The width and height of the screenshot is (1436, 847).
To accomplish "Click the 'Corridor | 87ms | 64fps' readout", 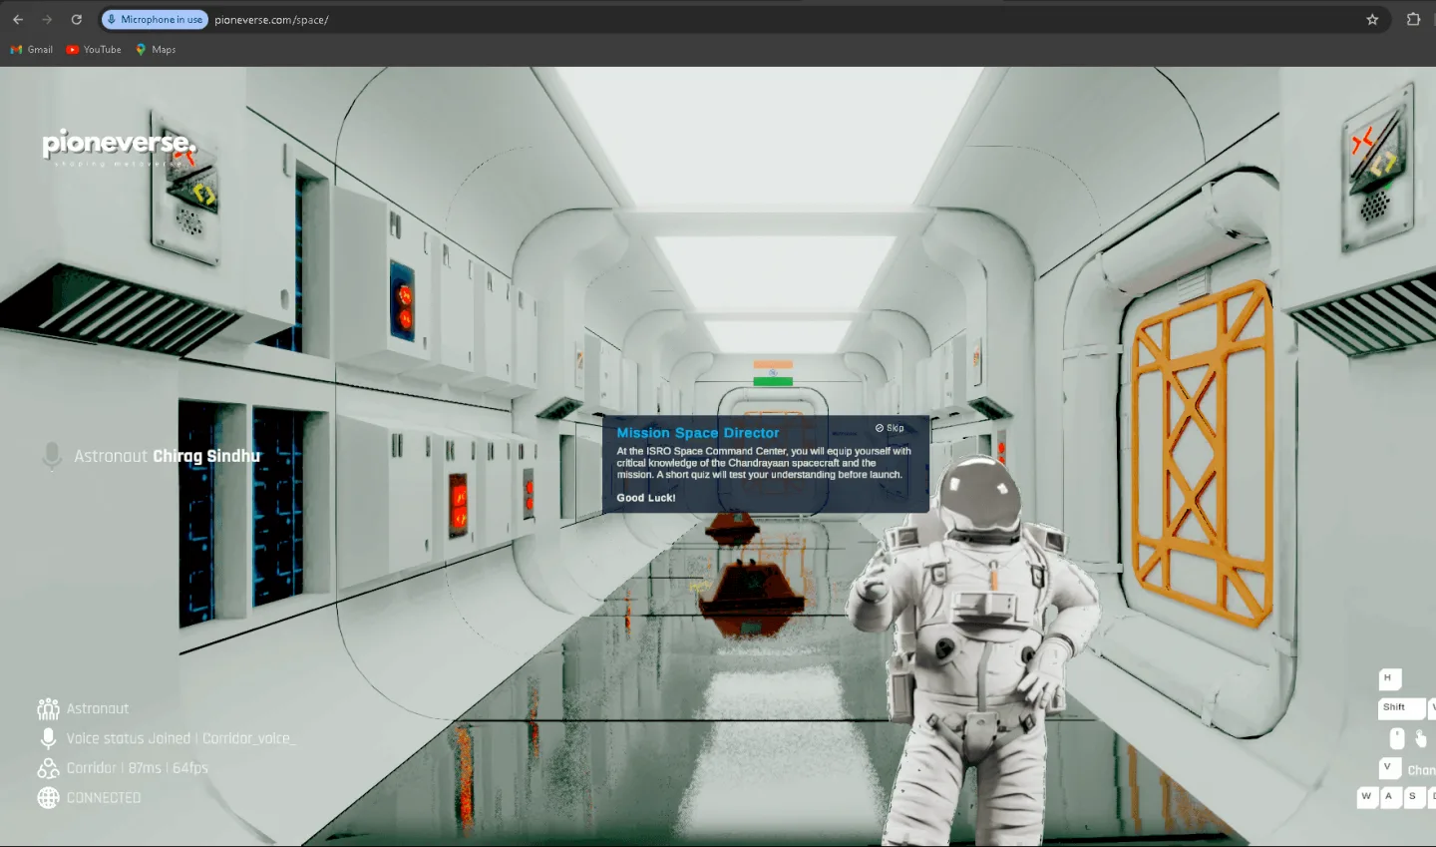I will pos(138,768).
